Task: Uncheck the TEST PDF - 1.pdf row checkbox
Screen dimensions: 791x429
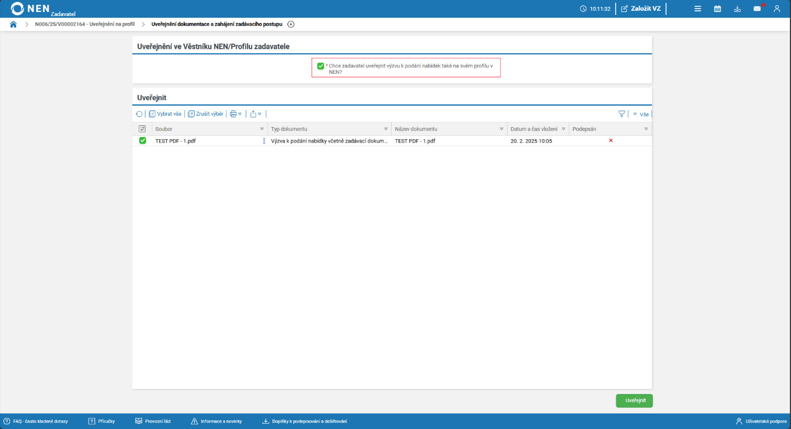Action: pyautogui.click(x=143, y=140)
